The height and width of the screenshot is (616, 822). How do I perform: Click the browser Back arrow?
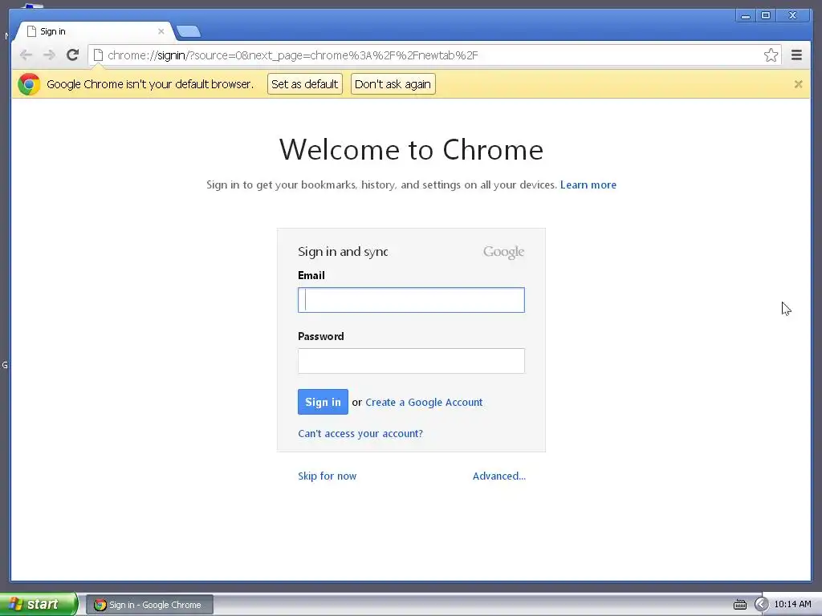26,55
